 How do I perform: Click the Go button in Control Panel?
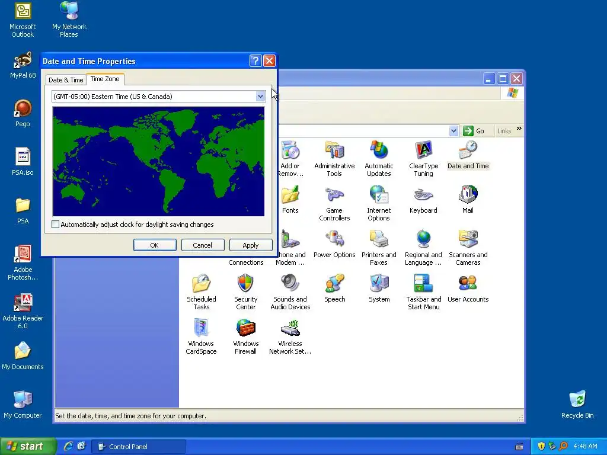pos(474,131)
